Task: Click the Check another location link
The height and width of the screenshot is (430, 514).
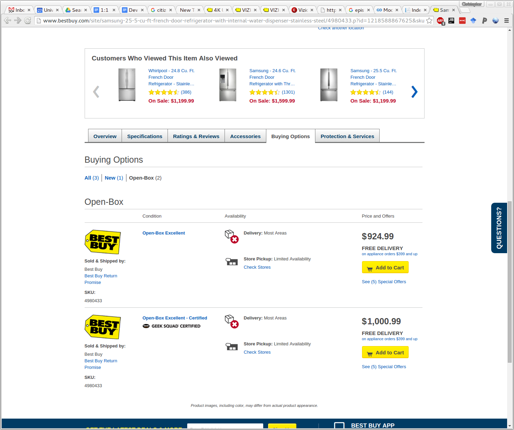Action: point(341,28)
